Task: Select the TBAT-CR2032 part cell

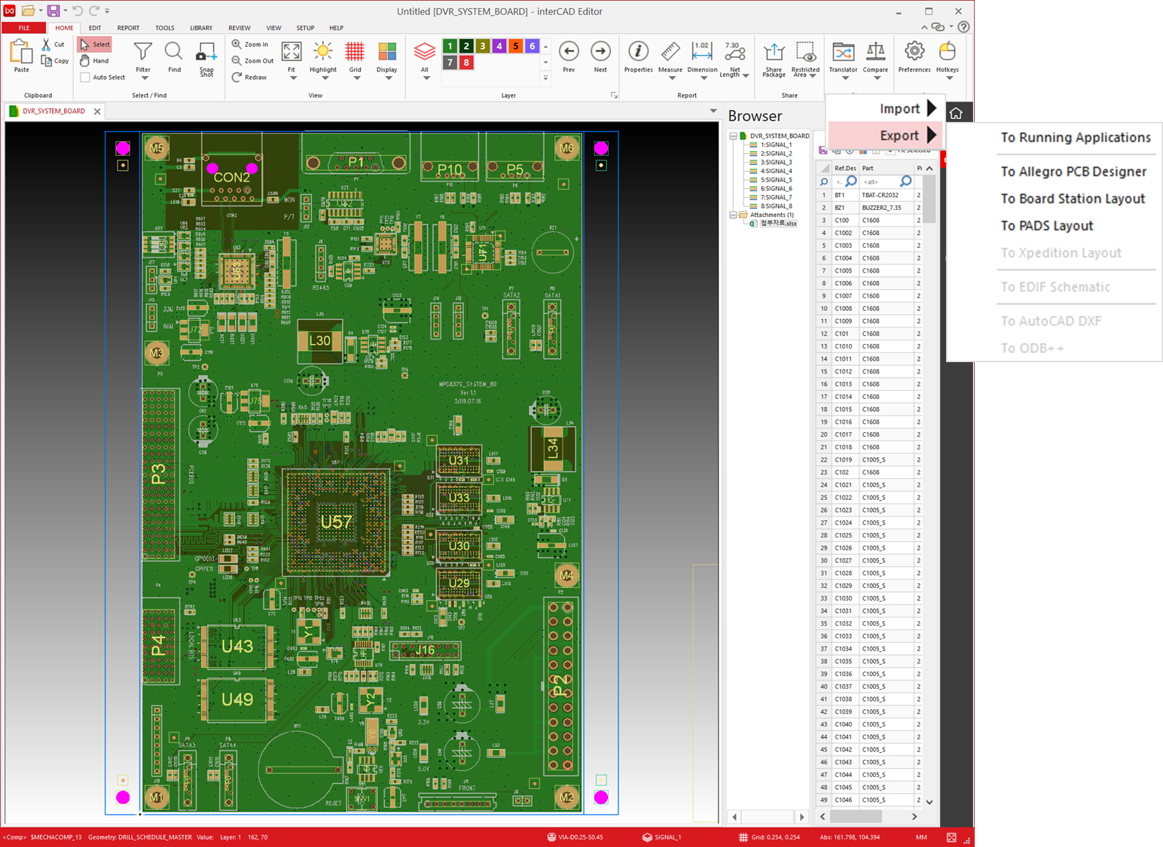Action: [886, 195]
